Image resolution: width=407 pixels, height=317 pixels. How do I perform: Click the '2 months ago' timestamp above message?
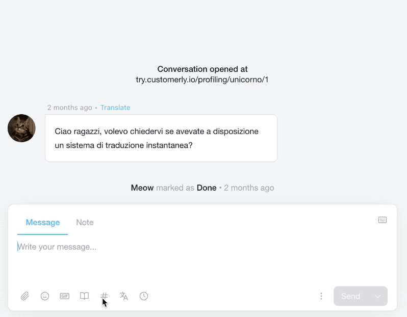[69, 108]
